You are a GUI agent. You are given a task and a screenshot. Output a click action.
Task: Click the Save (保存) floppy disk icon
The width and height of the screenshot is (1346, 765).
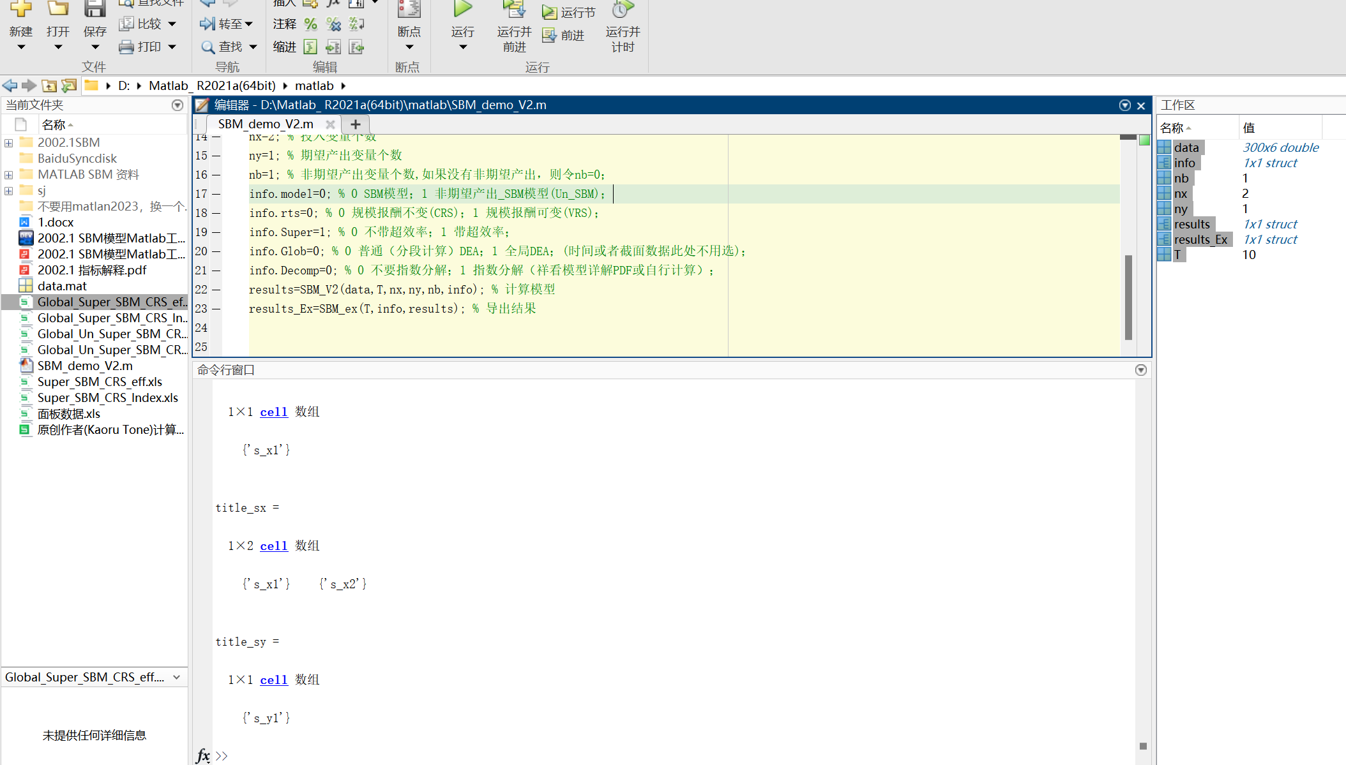tap(95, 9)
